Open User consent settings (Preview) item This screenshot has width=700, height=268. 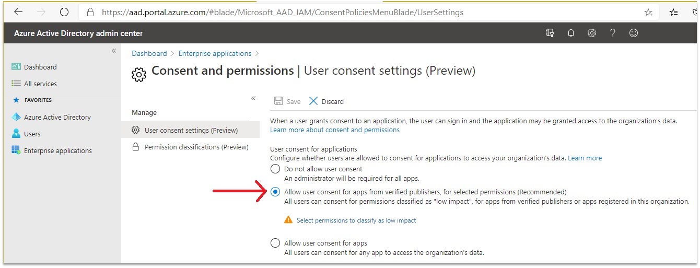point(190,130)
